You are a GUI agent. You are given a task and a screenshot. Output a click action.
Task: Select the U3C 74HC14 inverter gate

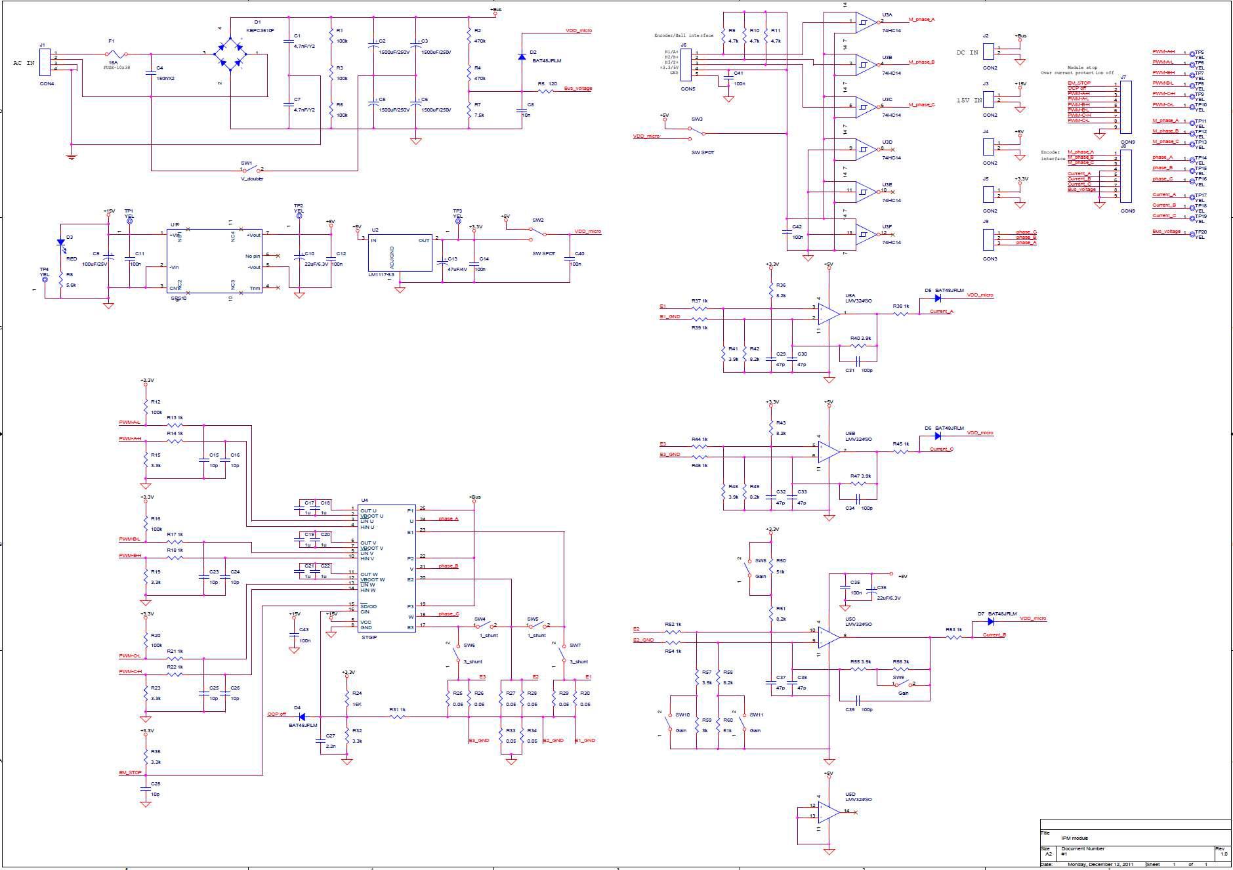pos(866,106)
